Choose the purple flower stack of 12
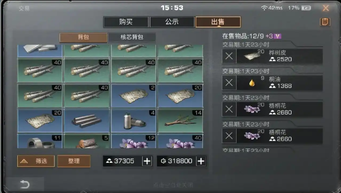The width and height of the screenshot is (341, 193). coord(134,141)
